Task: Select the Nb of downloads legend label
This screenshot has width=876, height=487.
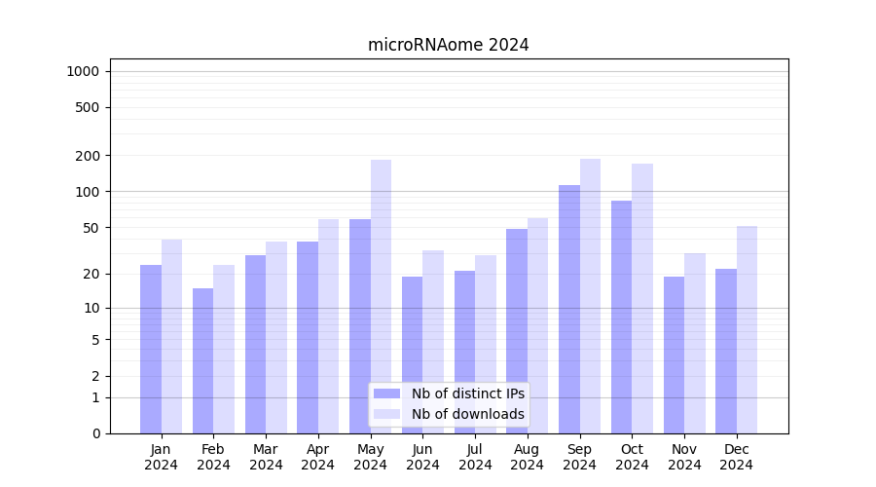Action: pyautogui.click(x=467, y=414)
